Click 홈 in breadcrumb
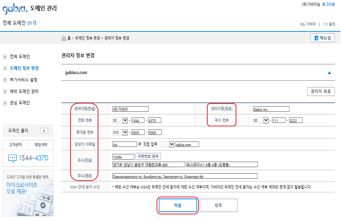 click(69, 38)
